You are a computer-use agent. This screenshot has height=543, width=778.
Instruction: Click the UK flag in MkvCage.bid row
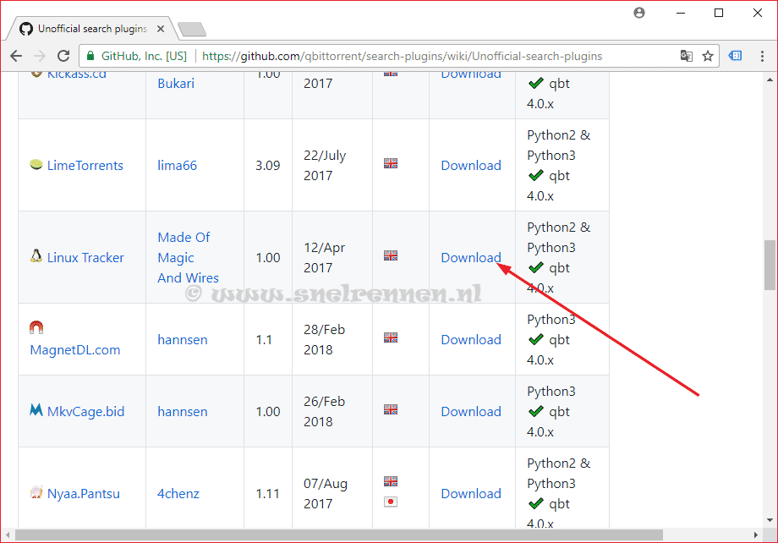pyautogui.click(x=391, y=409)
